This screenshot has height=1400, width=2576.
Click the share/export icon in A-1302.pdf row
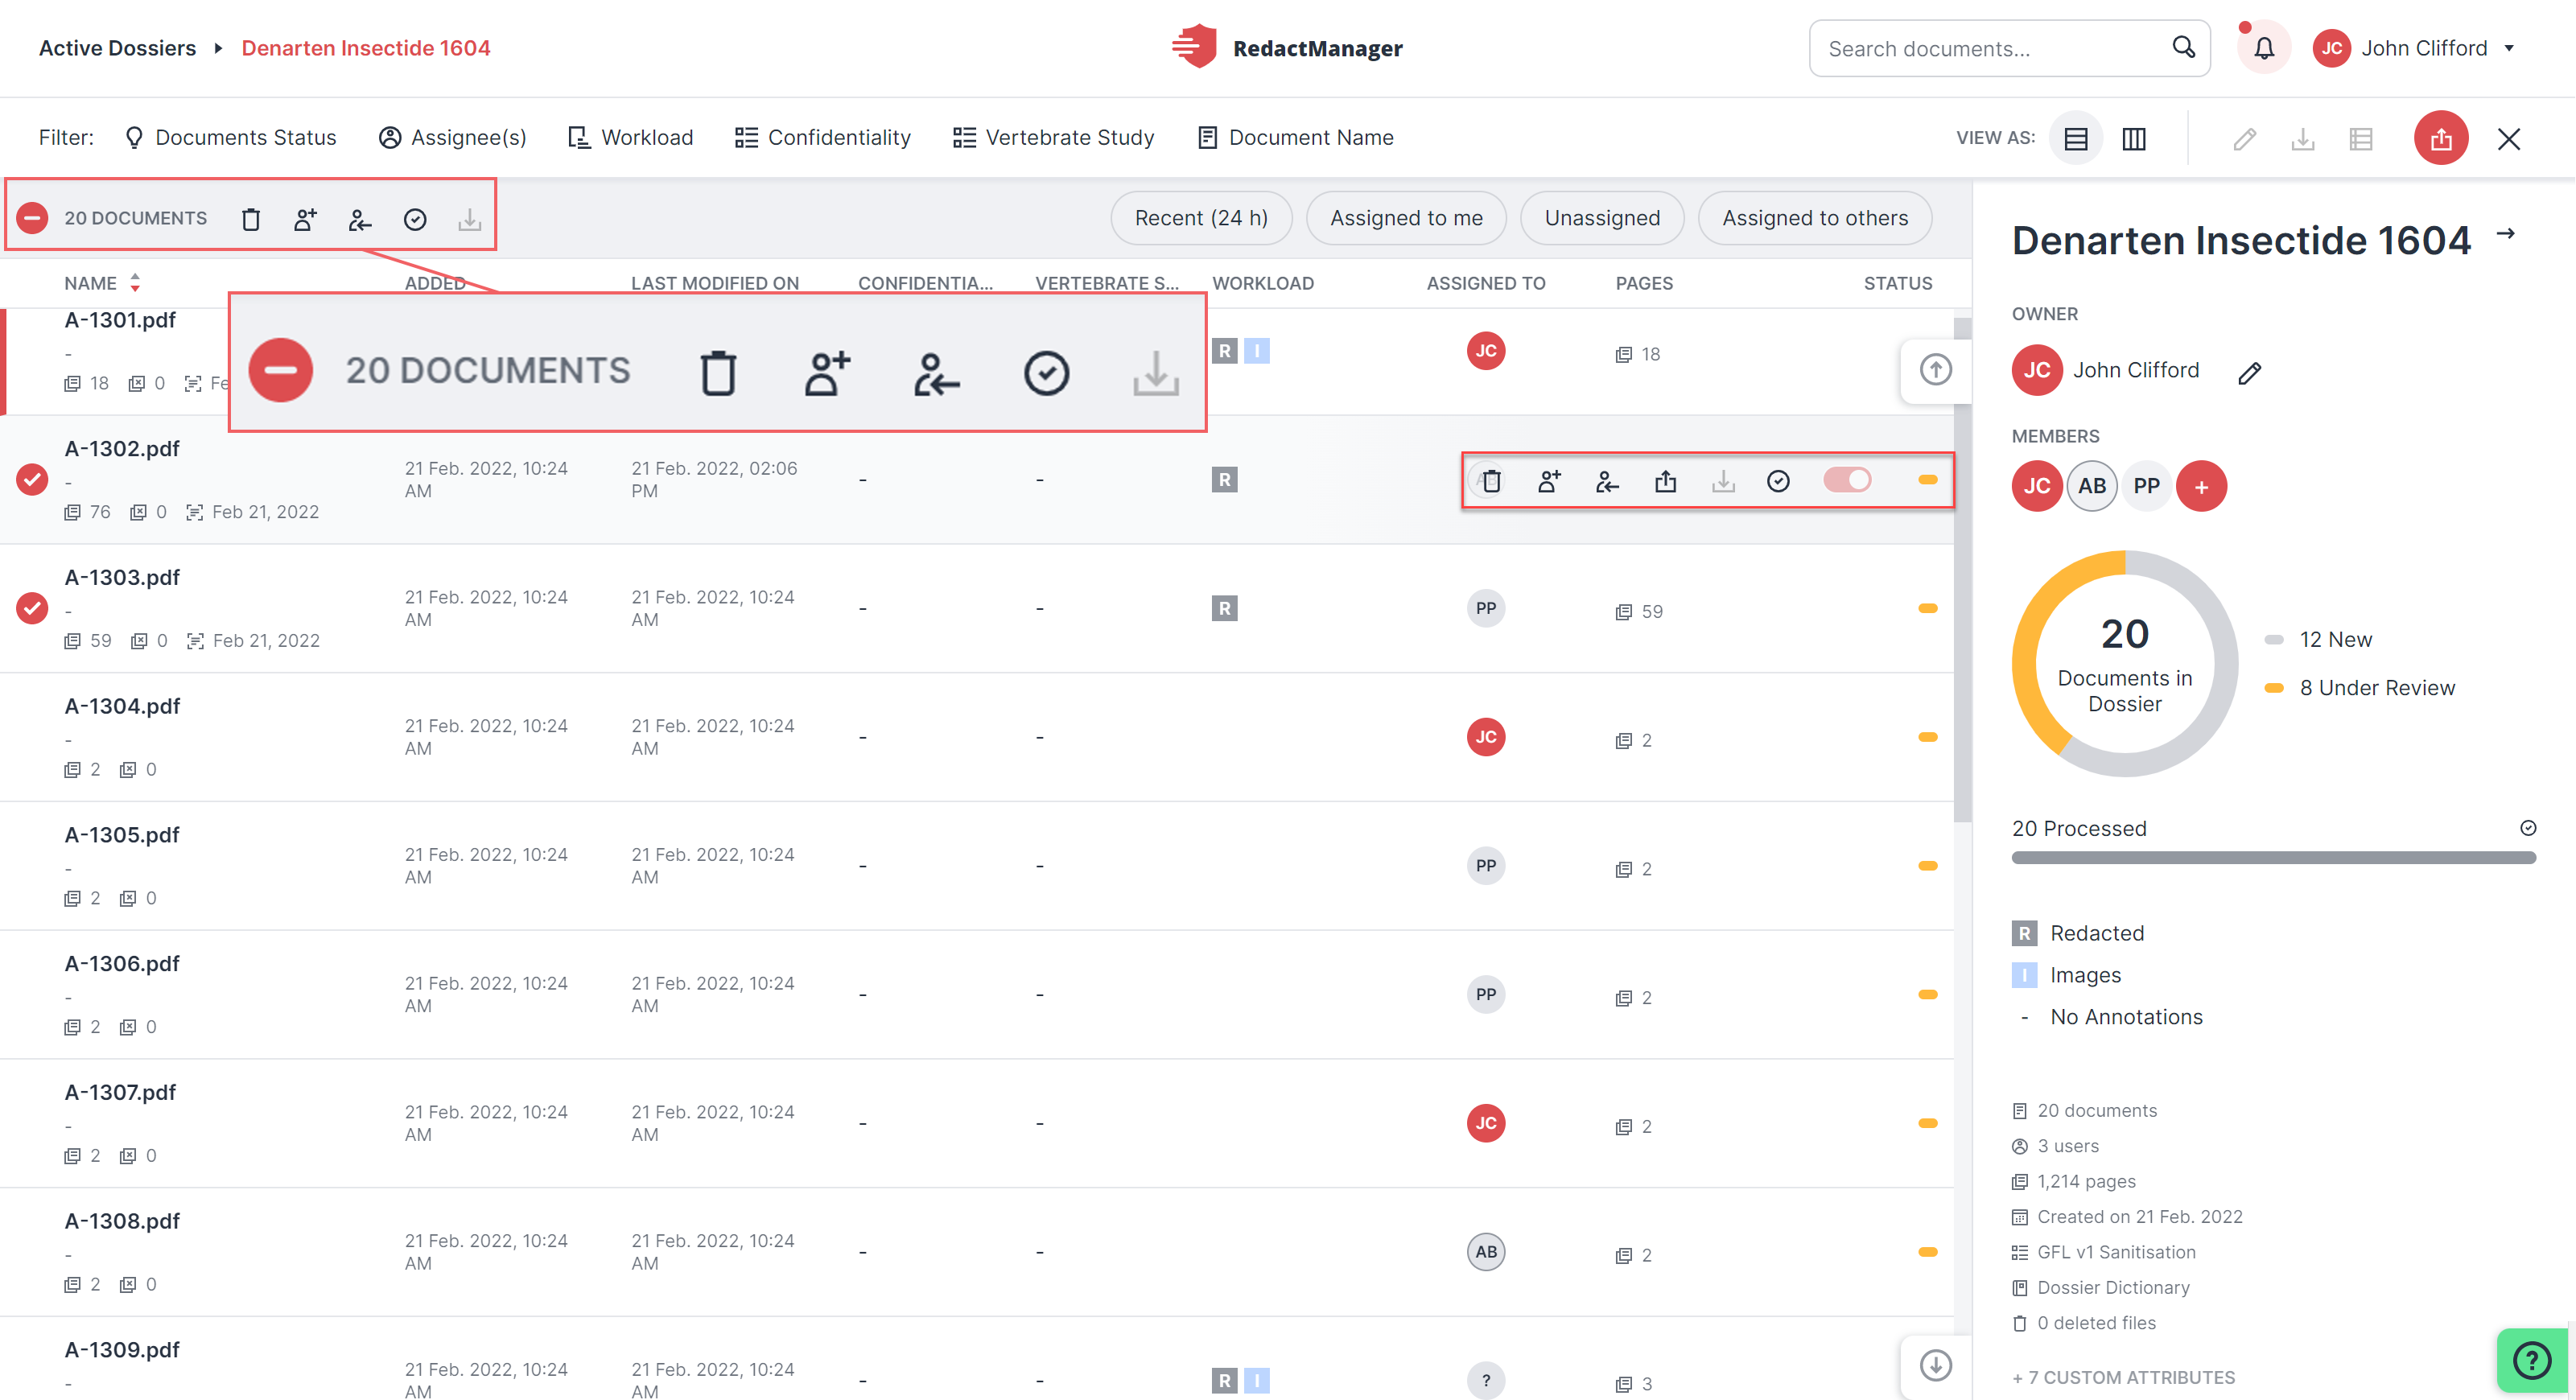1665,481
